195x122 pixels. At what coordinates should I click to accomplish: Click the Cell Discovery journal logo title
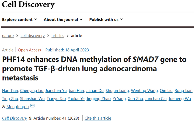(x=28, y=5)
